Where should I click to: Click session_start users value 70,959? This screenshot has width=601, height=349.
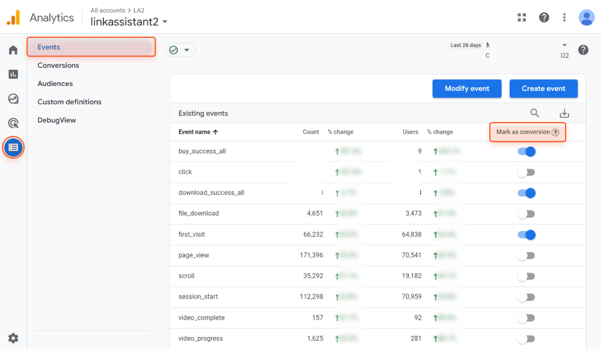[x=412, y=297]
